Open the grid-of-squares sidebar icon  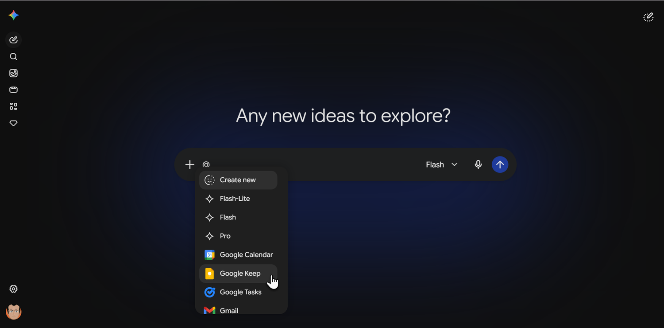pos(14,106)
